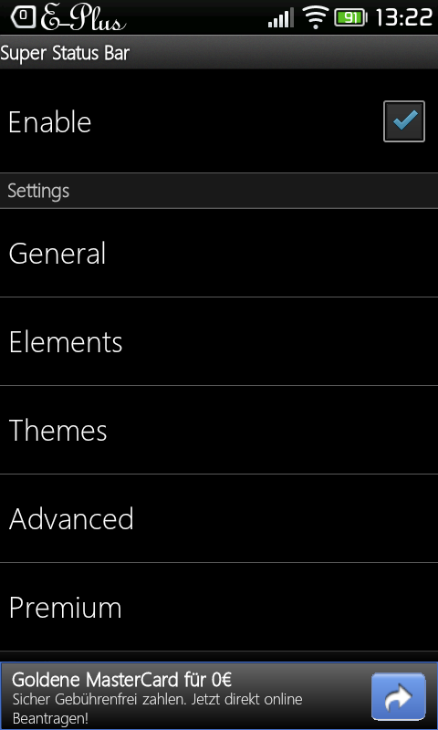Tap the Wi-Fi icon in status bar
The width and height of the screenshot is (438, 730).
tap(315, 17)
